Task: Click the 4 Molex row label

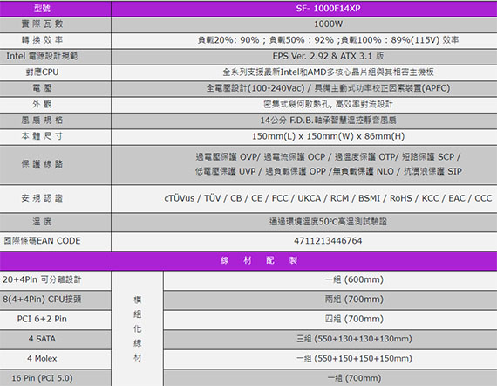Action: 42,358
